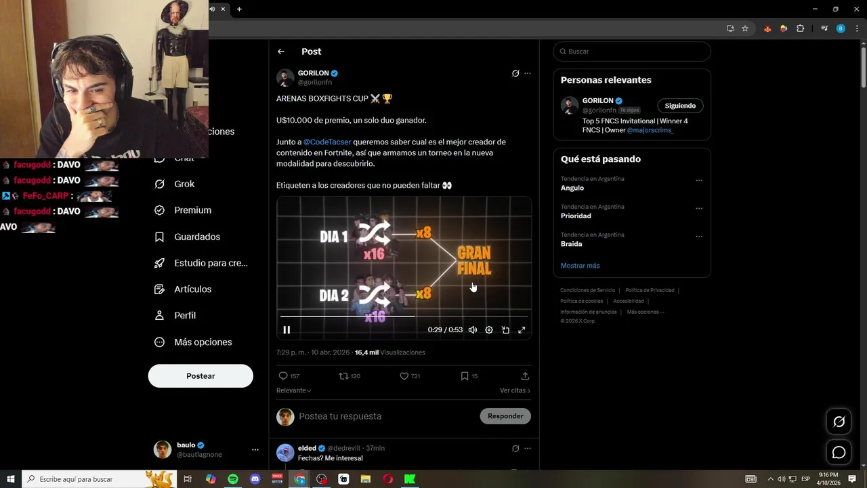Open Discord from the taskbar

coord(255,479)
